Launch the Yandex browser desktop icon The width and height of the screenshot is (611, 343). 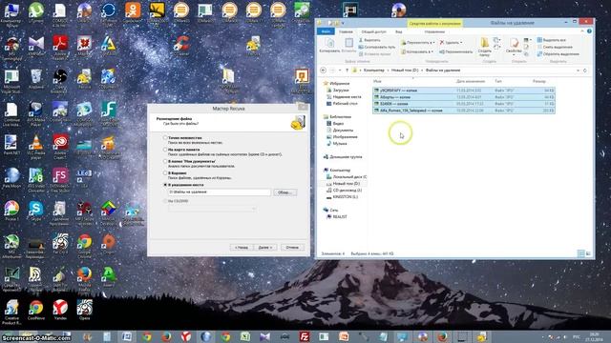click(60, 310)
